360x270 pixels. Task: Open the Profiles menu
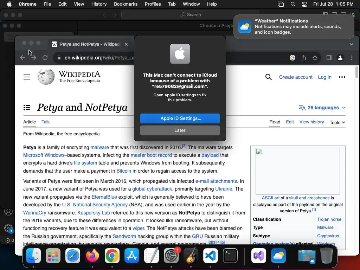[153, 4]
